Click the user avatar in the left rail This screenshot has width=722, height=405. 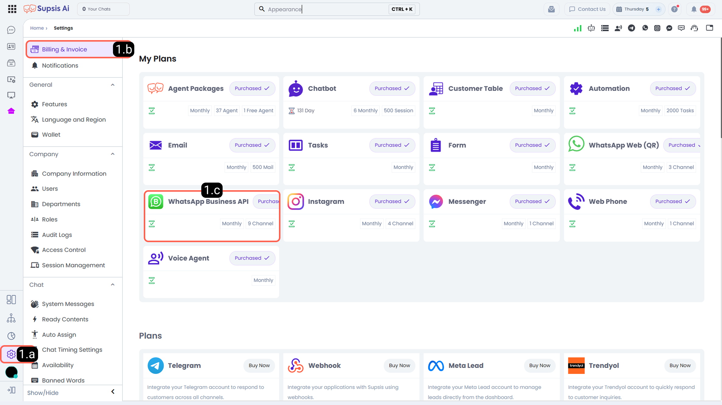click(x=12, y=372)
